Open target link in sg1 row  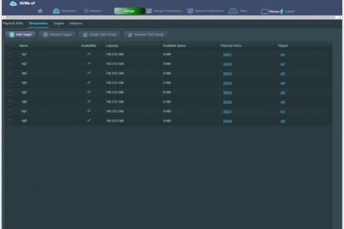point(283,55)
